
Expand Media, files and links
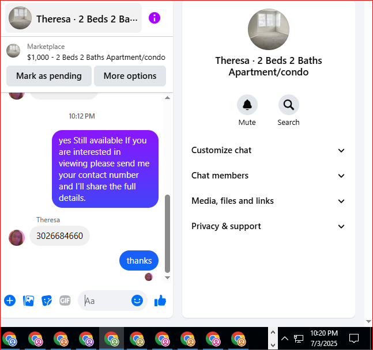coord(268,201)
